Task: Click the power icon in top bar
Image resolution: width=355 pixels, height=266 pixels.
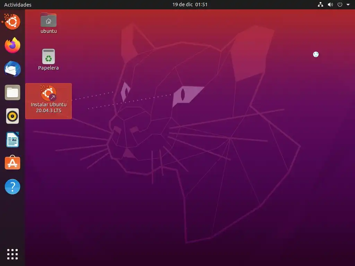Action: coord(340,5)
